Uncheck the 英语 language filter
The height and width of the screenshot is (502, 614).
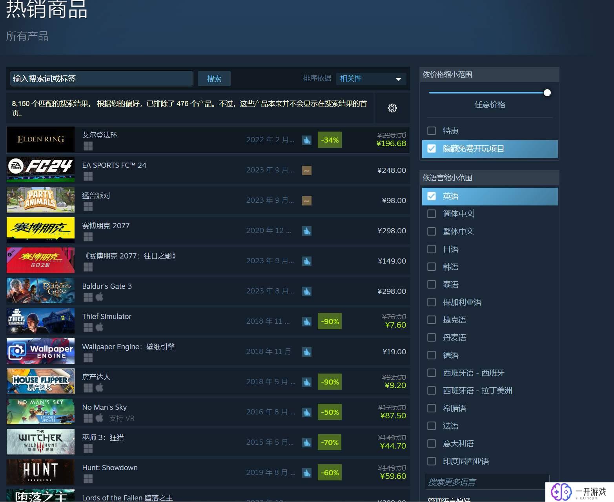click(432, 196)
